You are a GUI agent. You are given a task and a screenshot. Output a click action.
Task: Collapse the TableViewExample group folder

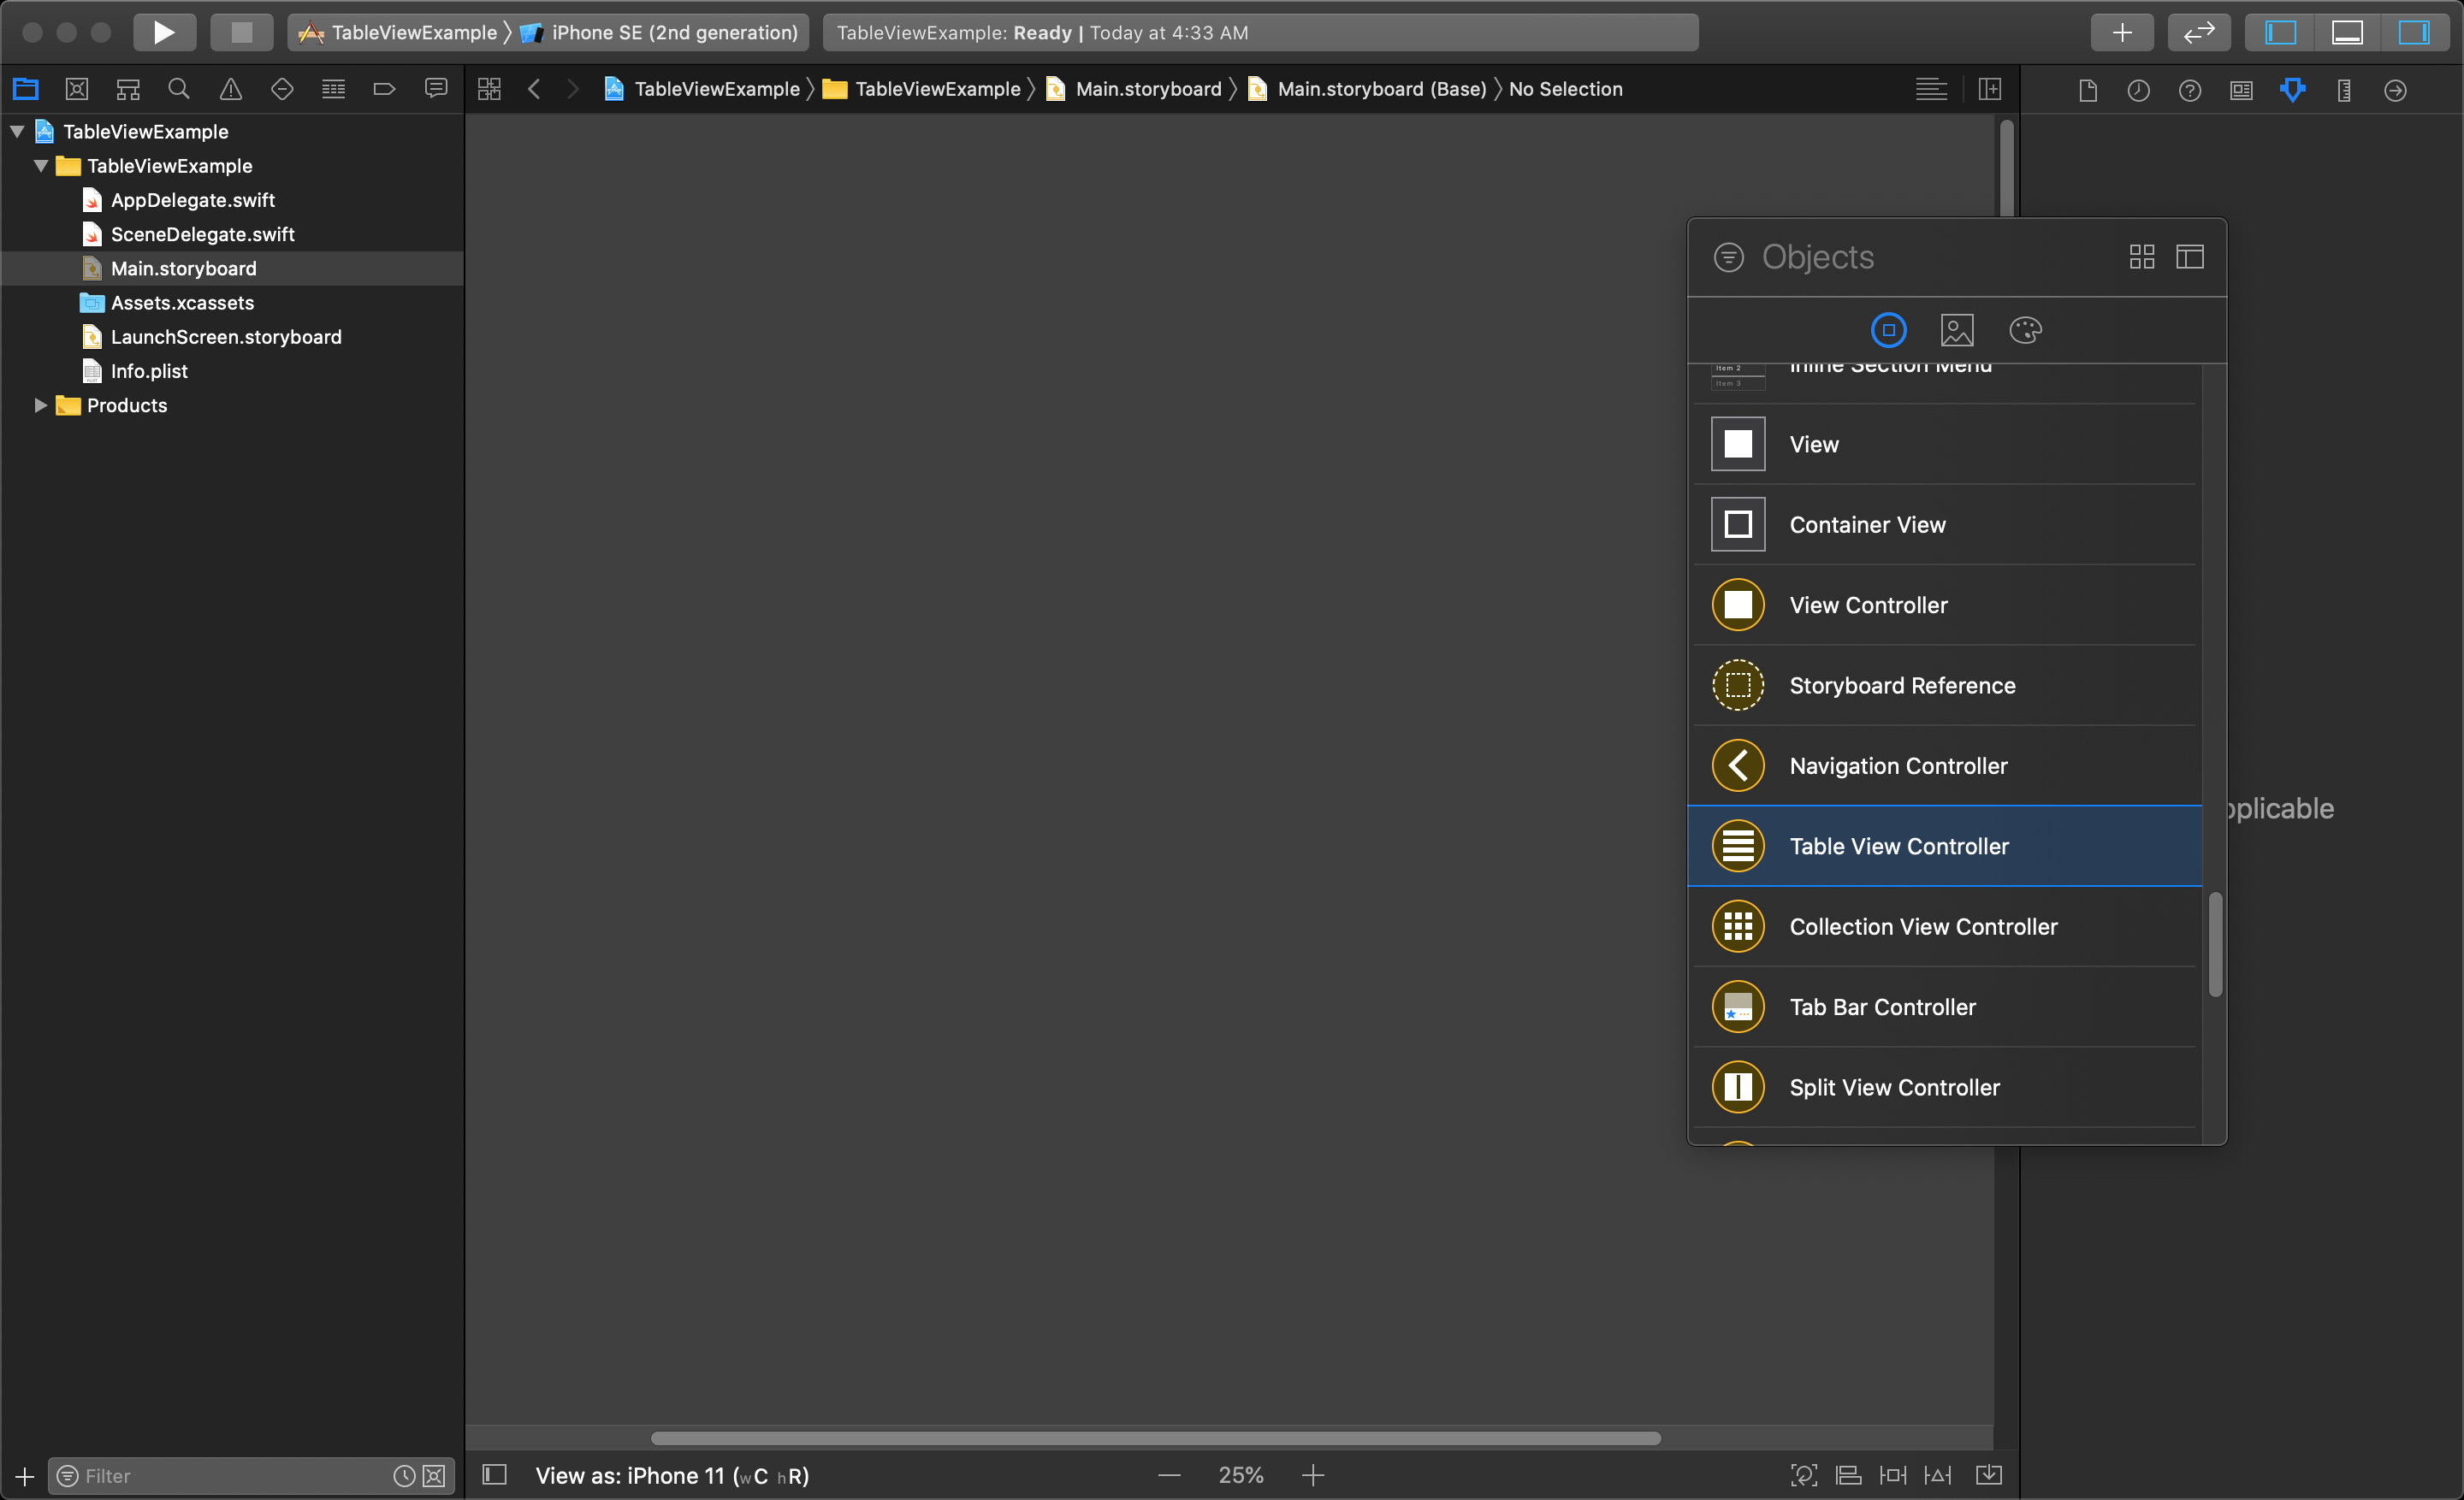click(x=41, y=166)
